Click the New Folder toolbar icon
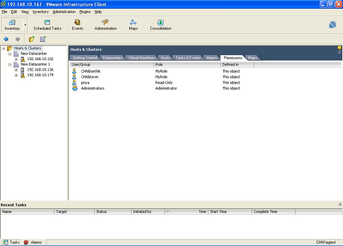Viewport: 343px width, 246px height. coord(32,39)
